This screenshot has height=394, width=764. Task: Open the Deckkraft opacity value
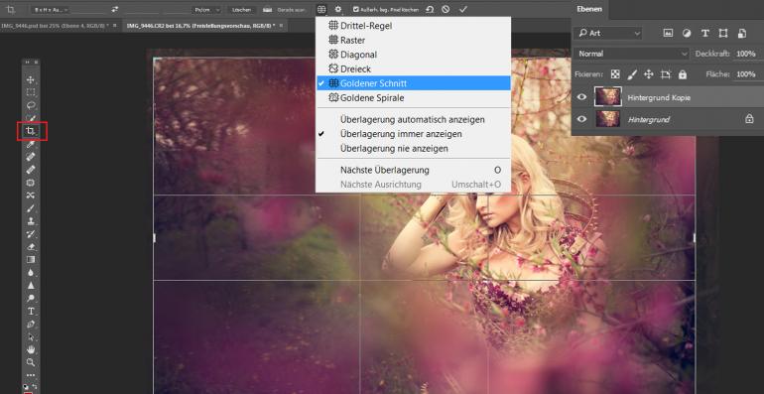tap(745, 54)
